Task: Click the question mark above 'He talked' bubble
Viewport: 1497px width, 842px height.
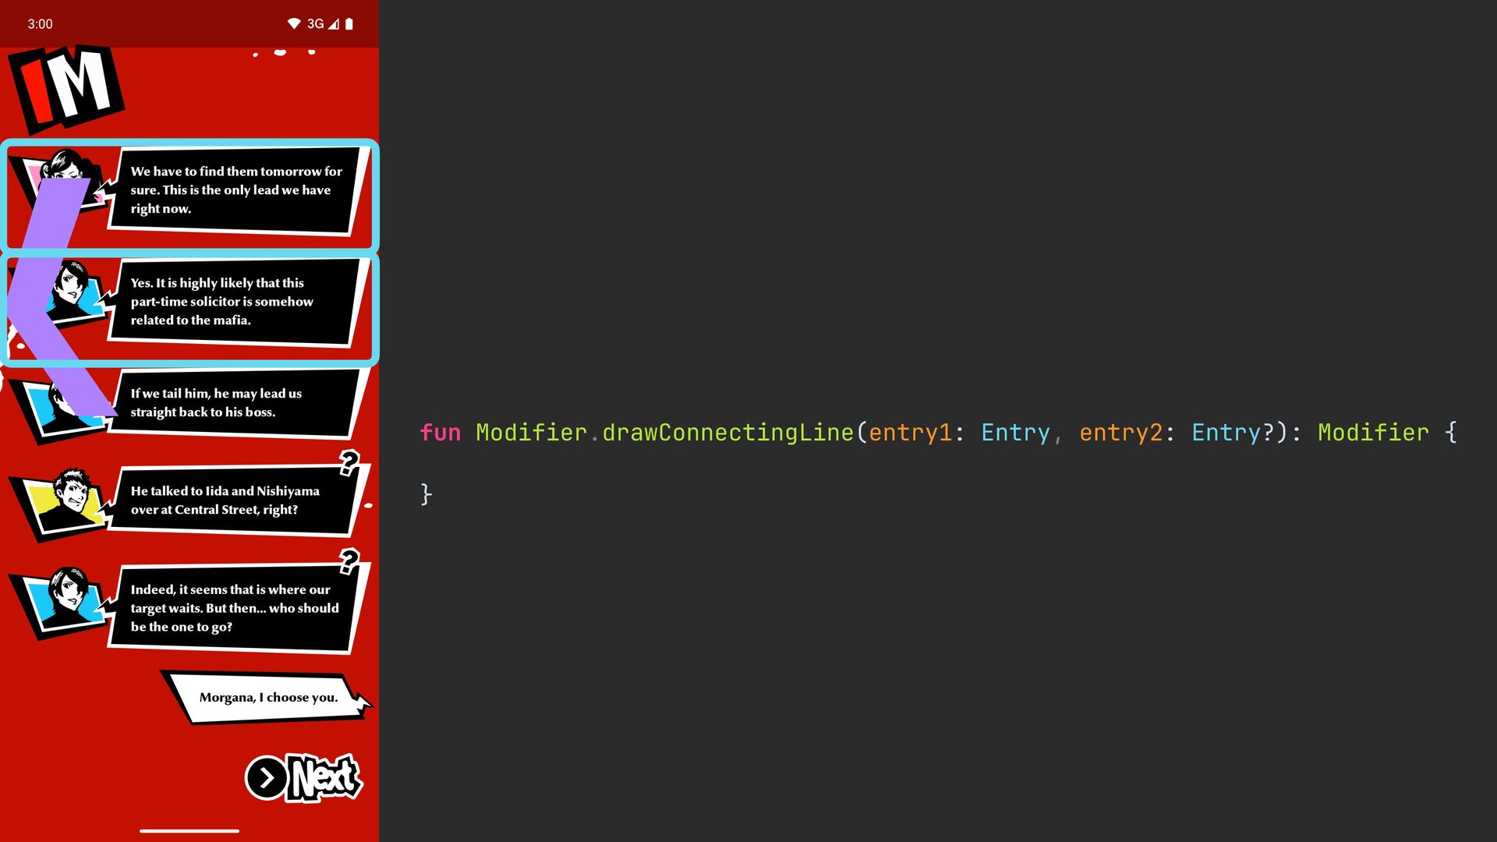Action: click(349, 463)
